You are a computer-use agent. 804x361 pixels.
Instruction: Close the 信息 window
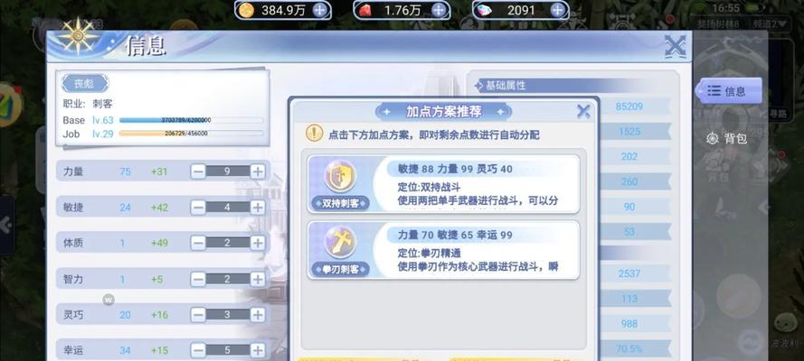[x=676, y=47]
